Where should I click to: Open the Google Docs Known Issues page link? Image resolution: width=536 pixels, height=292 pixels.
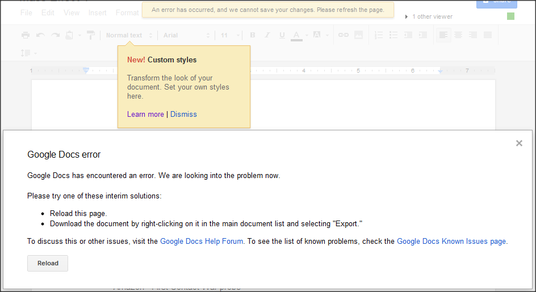click(451, 242)
